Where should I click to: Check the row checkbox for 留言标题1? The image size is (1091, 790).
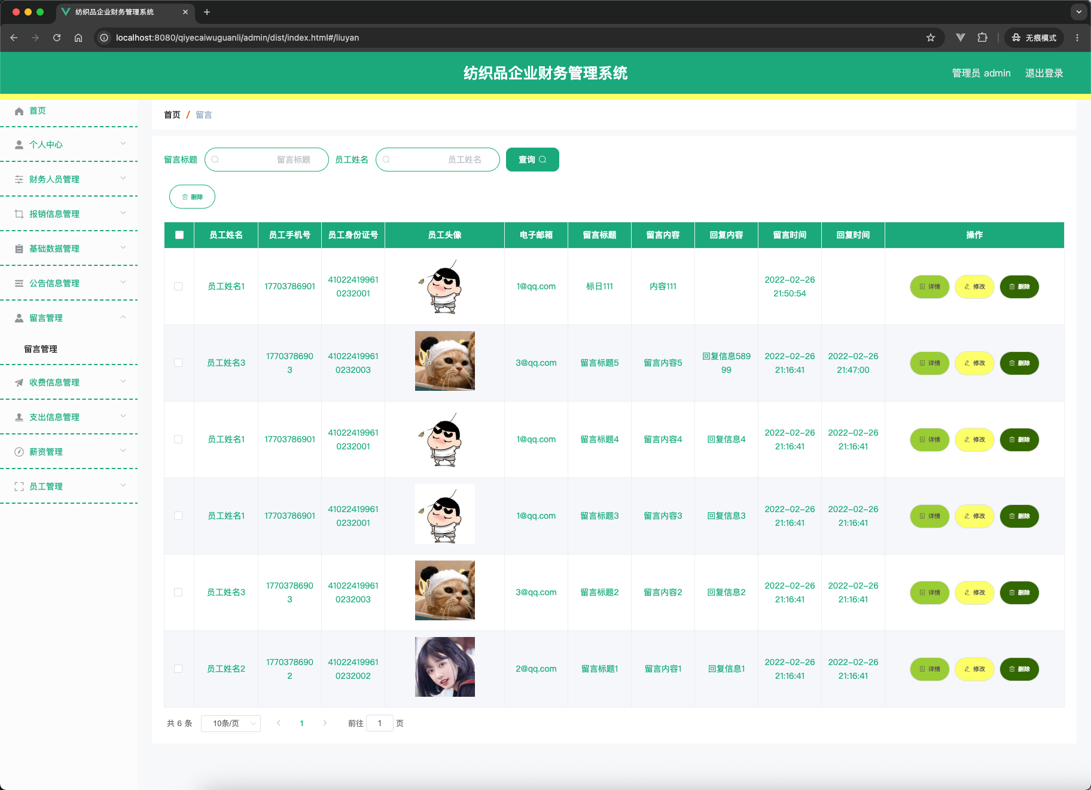(x=178, y=669)
